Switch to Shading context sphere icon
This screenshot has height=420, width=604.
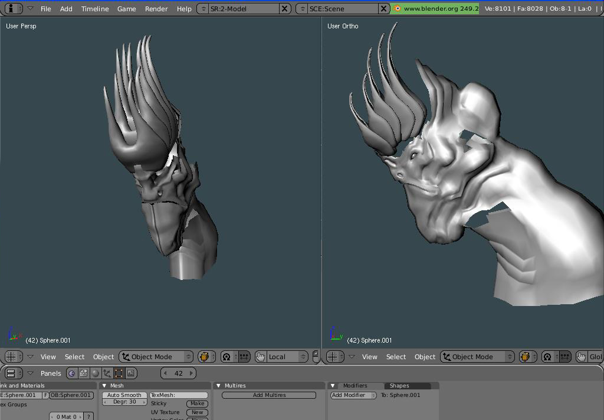(96, 373)
